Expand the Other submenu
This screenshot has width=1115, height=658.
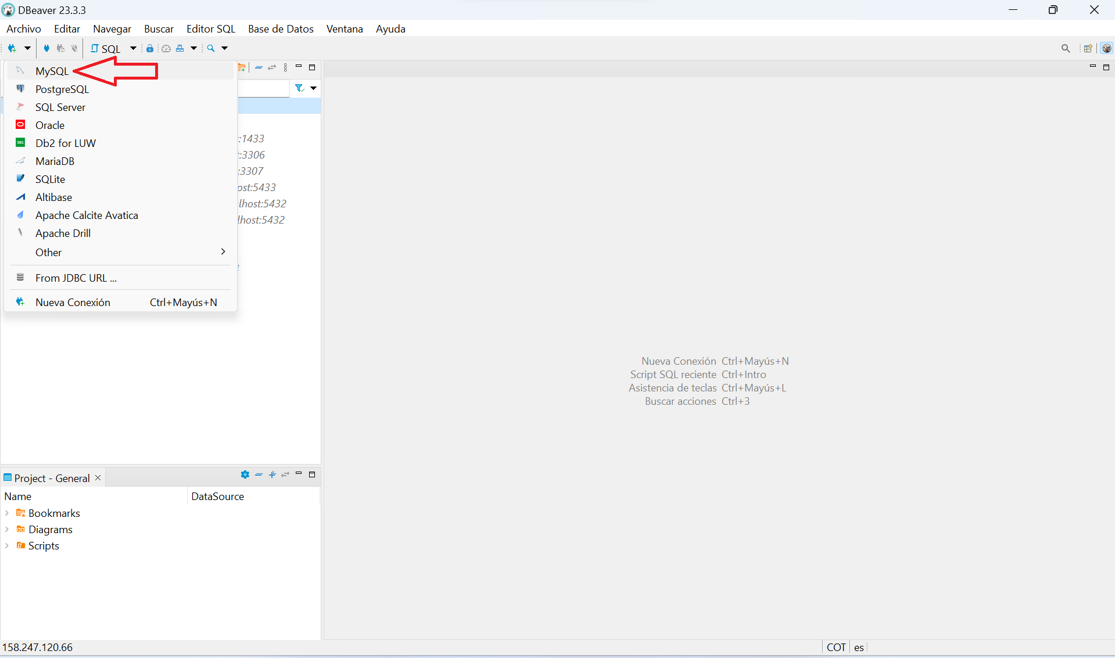[x=119, y=252]
